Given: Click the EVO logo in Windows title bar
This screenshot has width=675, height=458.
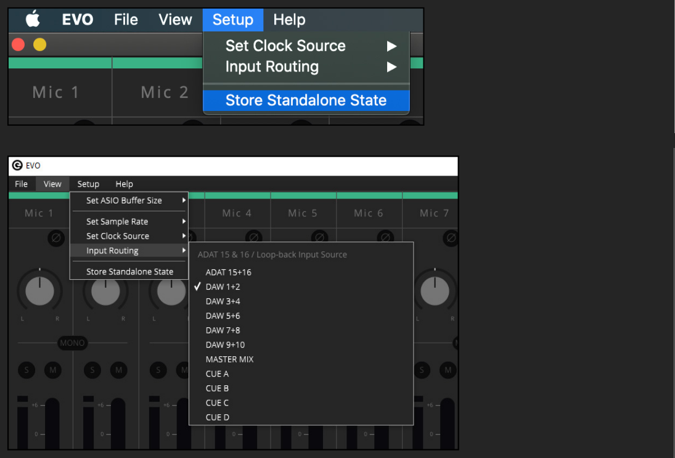Looking at the screenshot, I should (x=17, y=165).
